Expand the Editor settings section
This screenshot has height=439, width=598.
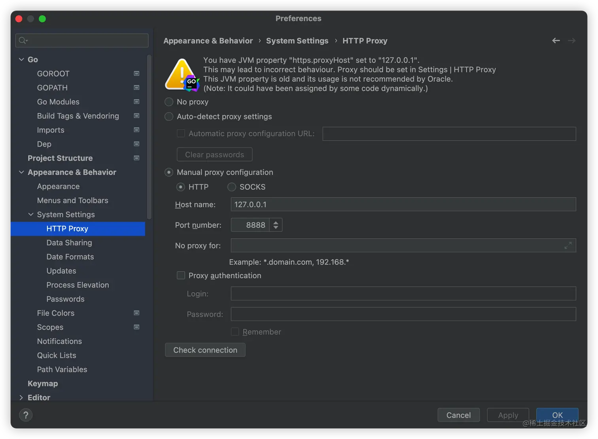[x=21, y=398]
